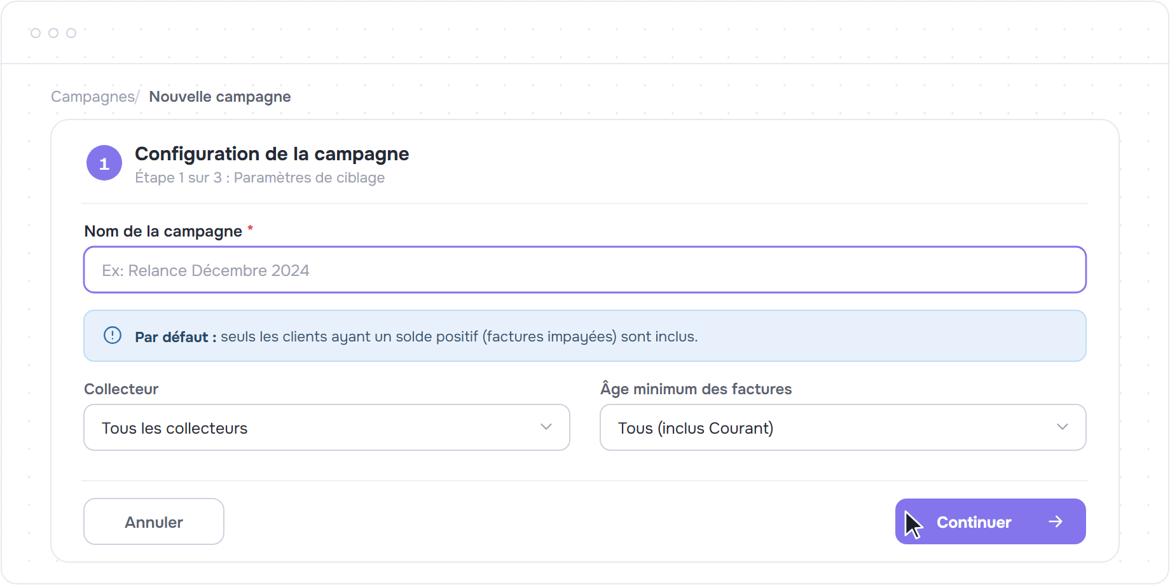Click the Collecteur label

click(121, 389)
